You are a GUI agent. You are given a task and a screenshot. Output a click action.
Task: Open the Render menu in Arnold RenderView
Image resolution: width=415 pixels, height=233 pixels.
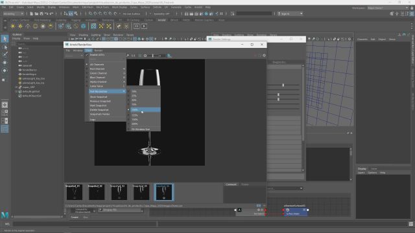[99, 50]
